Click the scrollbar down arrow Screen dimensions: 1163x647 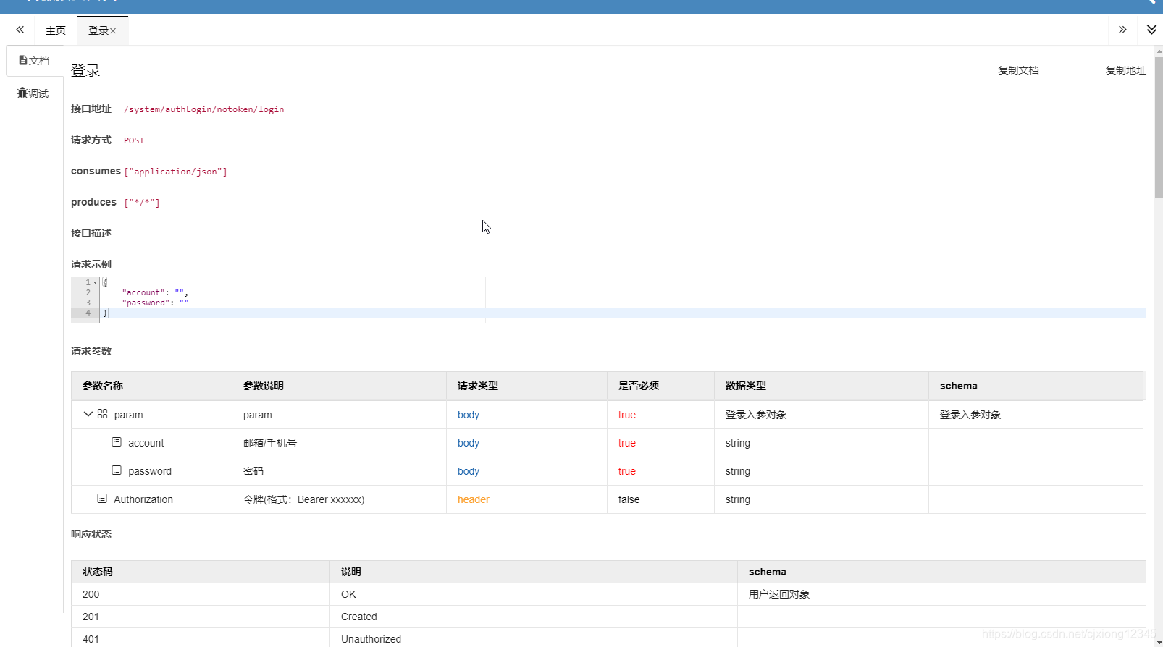(1159, 642)
